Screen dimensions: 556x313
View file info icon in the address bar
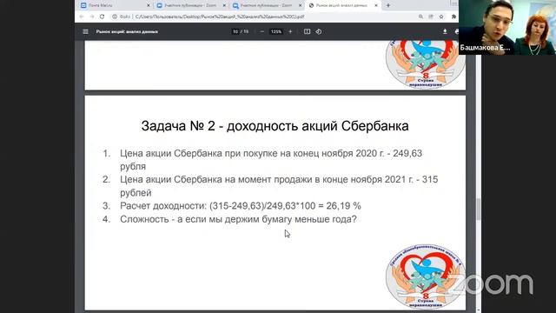tap(115, 17)
